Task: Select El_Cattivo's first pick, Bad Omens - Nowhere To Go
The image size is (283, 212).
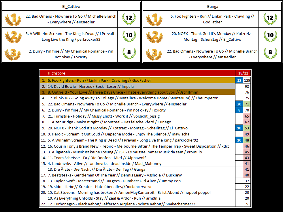Action: [71, 19]
